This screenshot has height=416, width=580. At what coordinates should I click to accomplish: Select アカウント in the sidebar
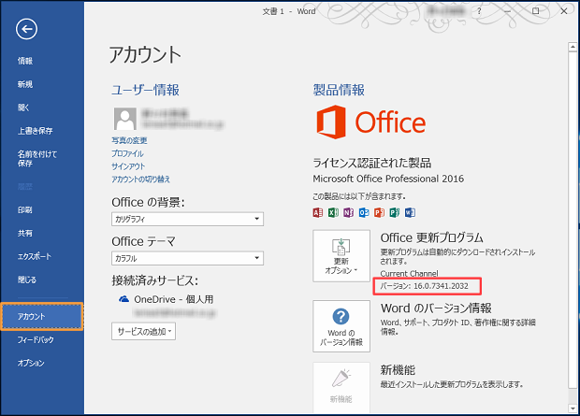coord(42,317)
